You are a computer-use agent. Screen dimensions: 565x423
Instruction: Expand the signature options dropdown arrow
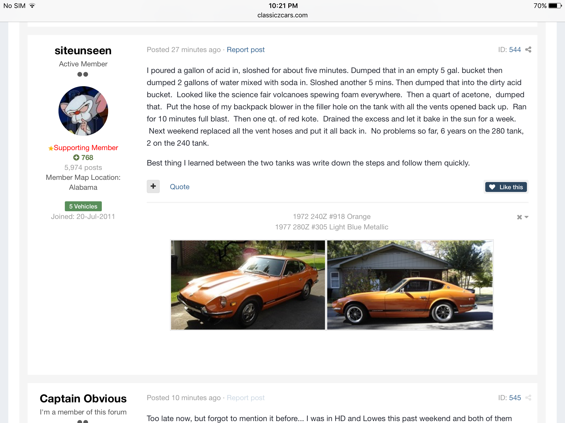point(526,217)
